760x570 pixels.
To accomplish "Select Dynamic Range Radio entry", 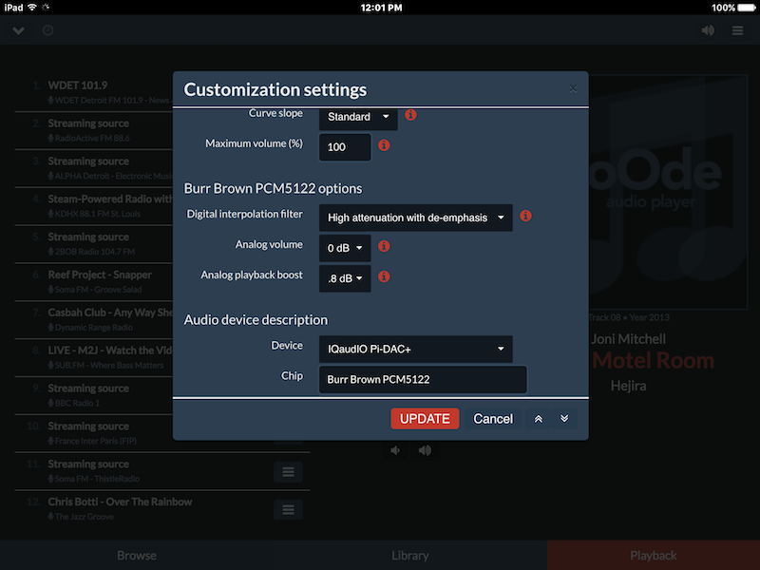I will tap(94, 319).
